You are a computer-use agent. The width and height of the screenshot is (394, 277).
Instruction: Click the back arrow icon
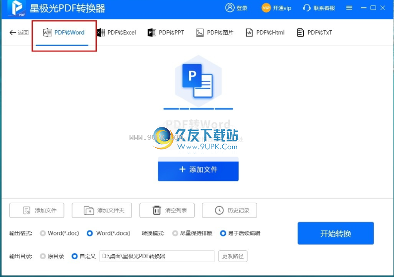coord(12,33)
